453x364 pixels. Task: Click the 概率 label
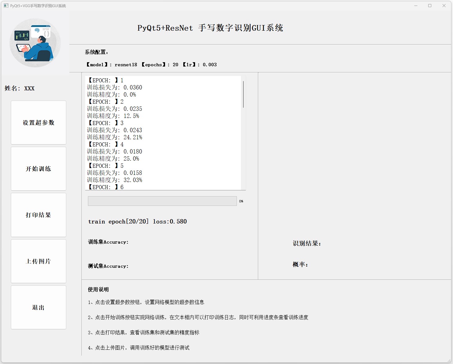click(300, 264)
